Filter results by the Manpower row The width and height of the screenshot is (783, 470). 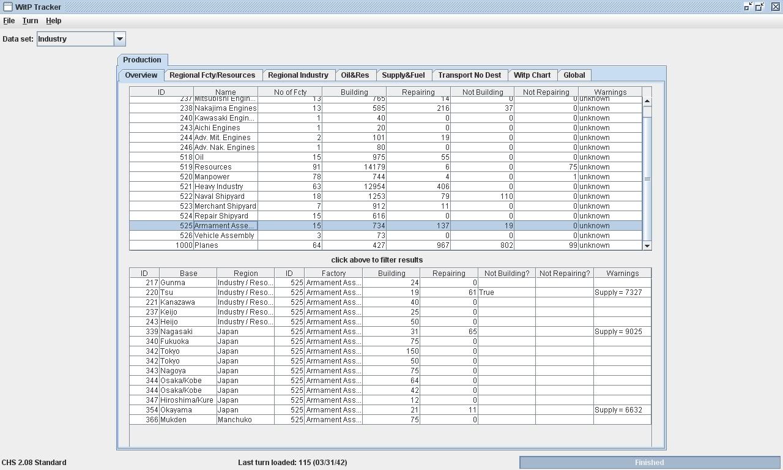pos(385,177)
